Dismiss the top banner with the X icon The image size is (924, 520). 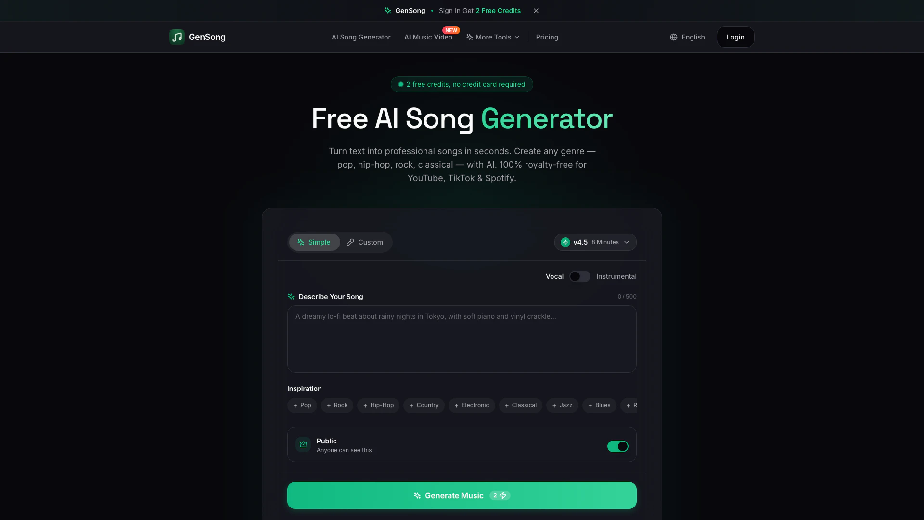[536, 11]
